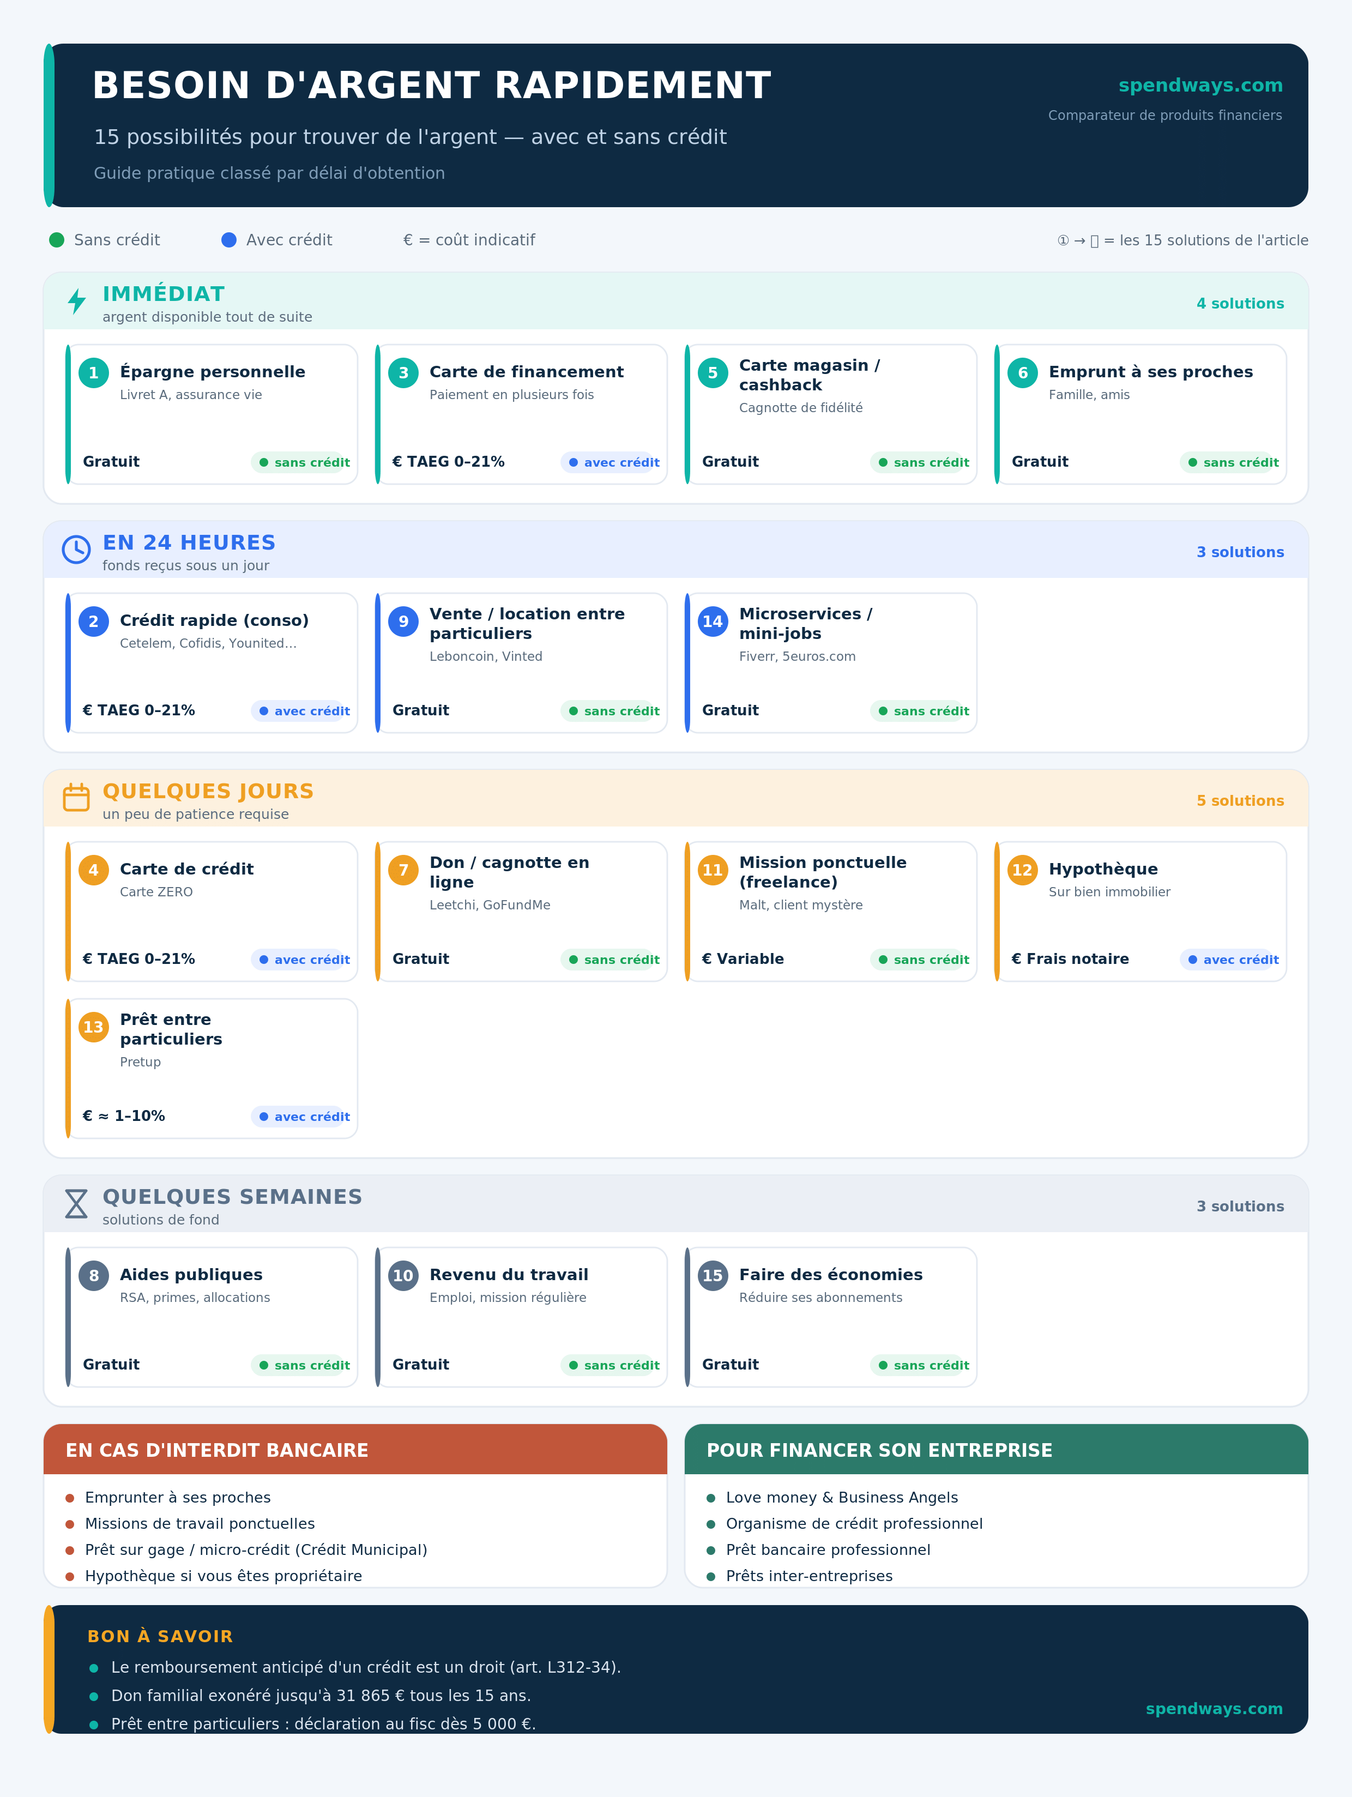Screen dimensions: 1352x1797
Task: Select the 'sans crédit' tag on Épargne personnelle
Action: pos(300,462)
